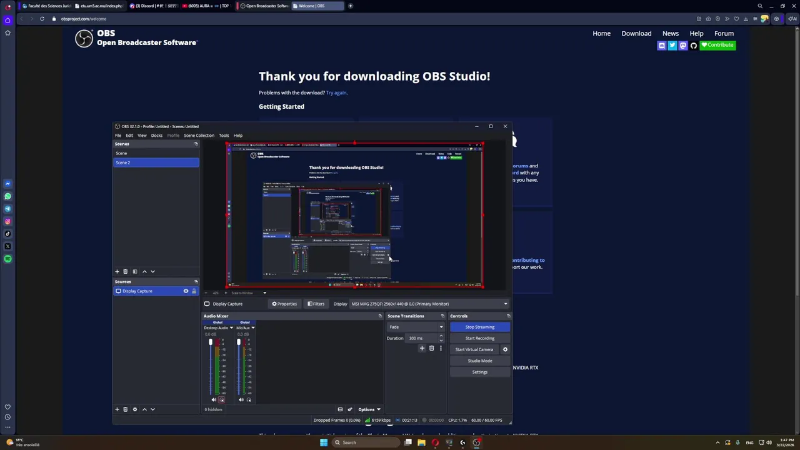Move scene down arrow in Scenes panel

tap(152, 272)
